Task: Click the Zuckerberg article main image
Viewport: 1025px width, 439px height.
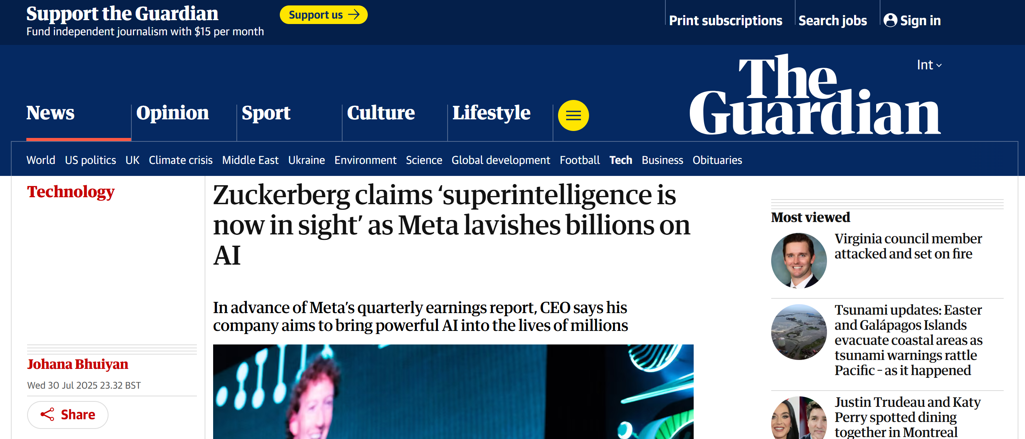Action: (453, 392)
